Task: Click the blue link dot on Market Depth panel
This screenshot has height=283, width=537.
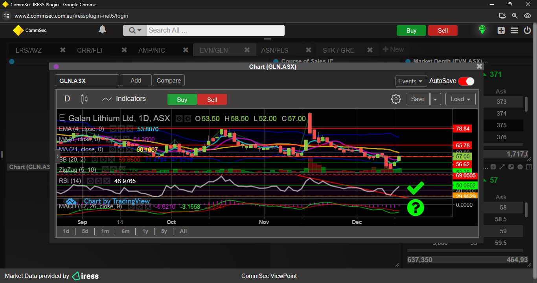Action: coord(408,61)
